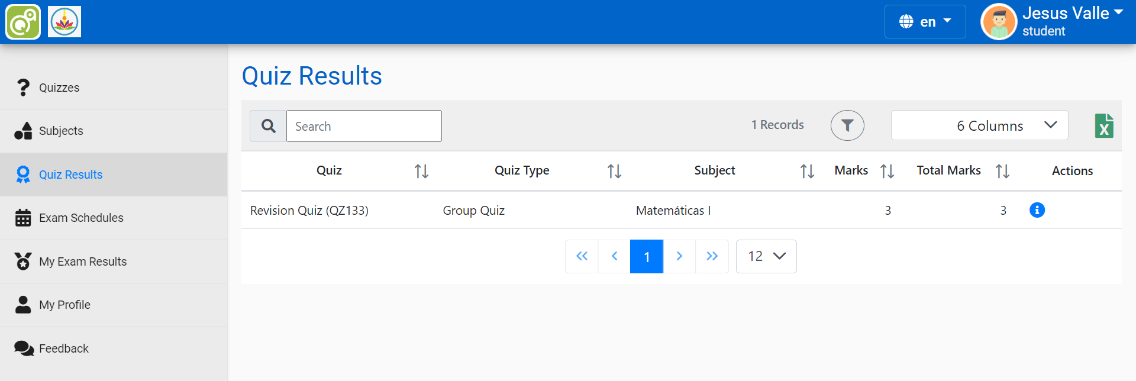
Task: Sort by Quiz column arrows
Action: 421,171
